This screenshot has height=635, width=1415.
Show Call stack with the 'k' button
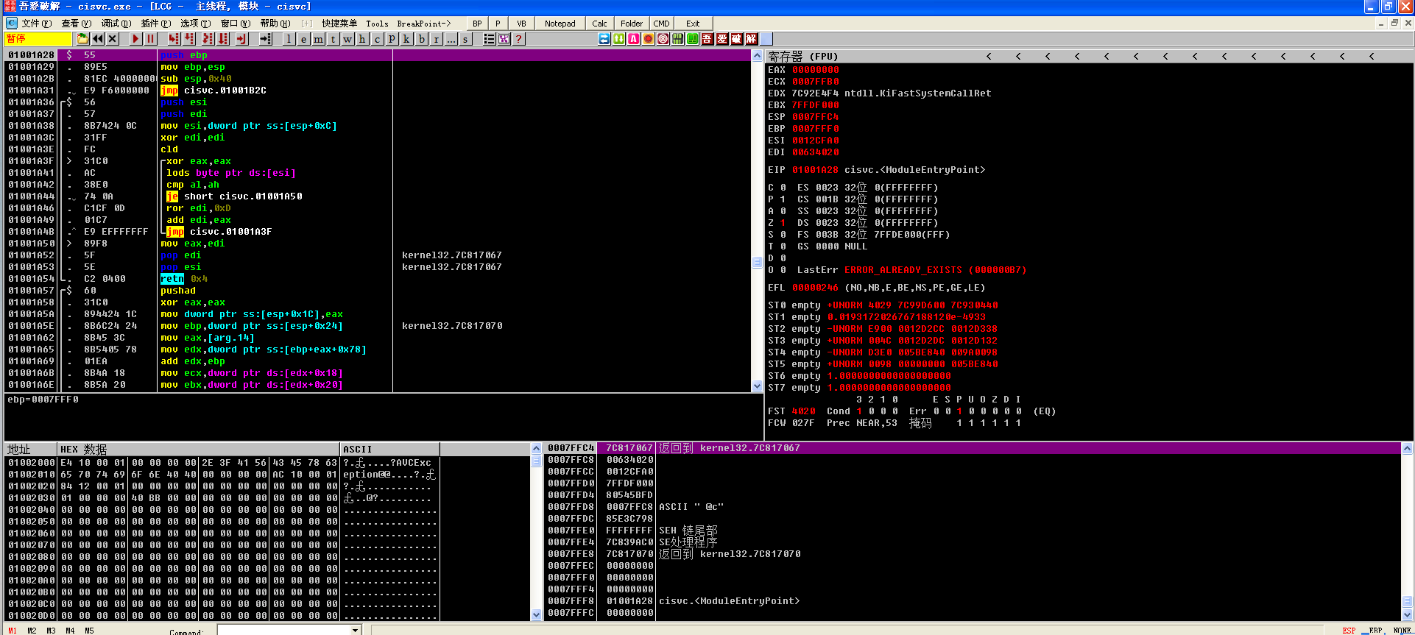click(407, 39)
